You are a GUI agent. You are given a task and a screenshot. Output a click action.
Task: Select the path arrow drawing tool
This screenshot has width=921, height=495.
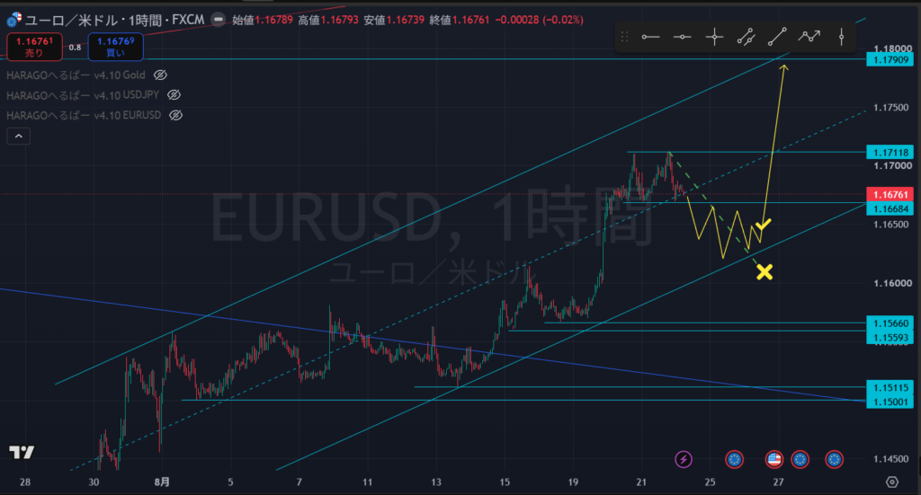tap(809, 37)
